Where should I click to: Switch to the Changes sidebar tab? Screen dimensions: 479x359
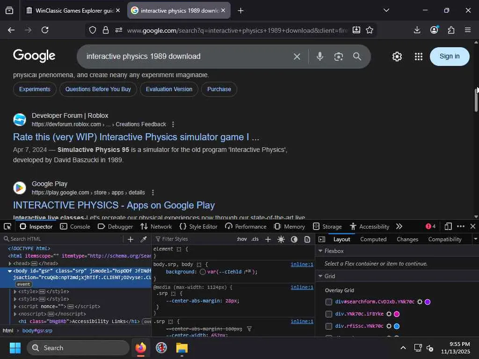coord(407,239)
